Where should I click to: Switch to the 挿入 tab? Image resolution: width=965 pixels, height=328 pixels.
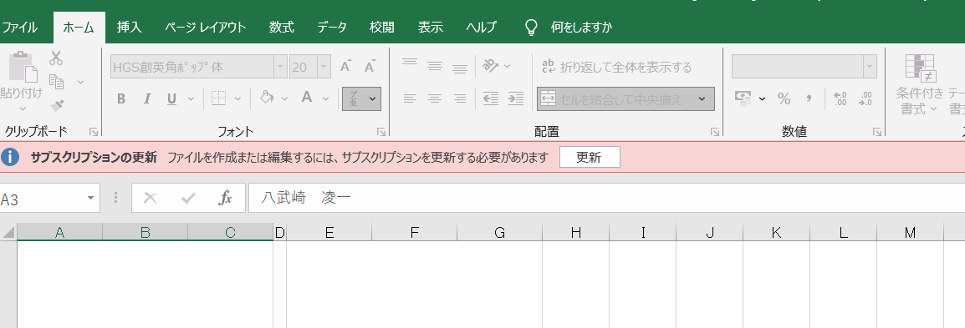(130, 27)
